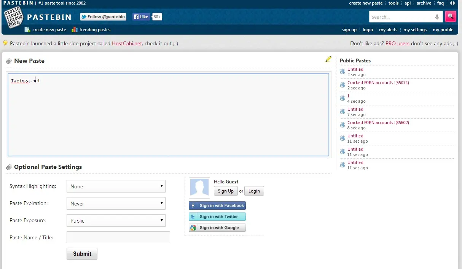Viewport: 462px width, 269px height.
Task: Click the New Paste heading tag icon
Action: pos(9,61)
